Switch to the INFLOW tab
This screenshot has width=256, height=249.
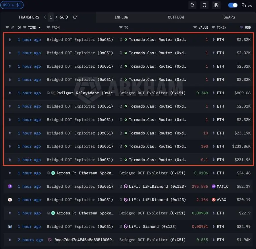[121, 17]
